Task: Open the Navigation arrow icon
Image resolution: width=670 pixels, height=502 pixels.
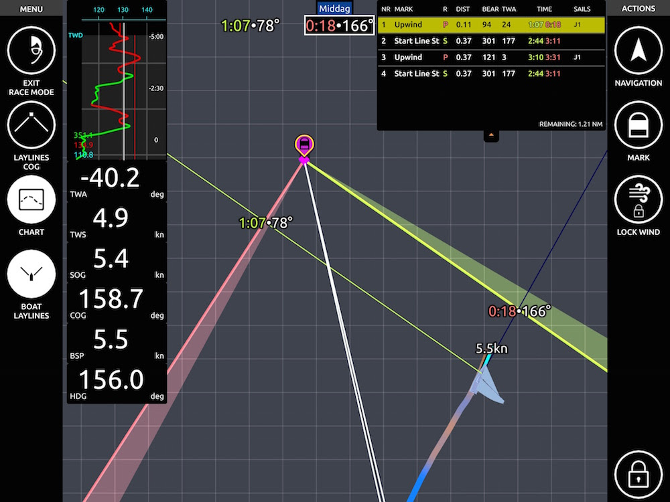Action: pyautogui.click(x=638, y=52)
